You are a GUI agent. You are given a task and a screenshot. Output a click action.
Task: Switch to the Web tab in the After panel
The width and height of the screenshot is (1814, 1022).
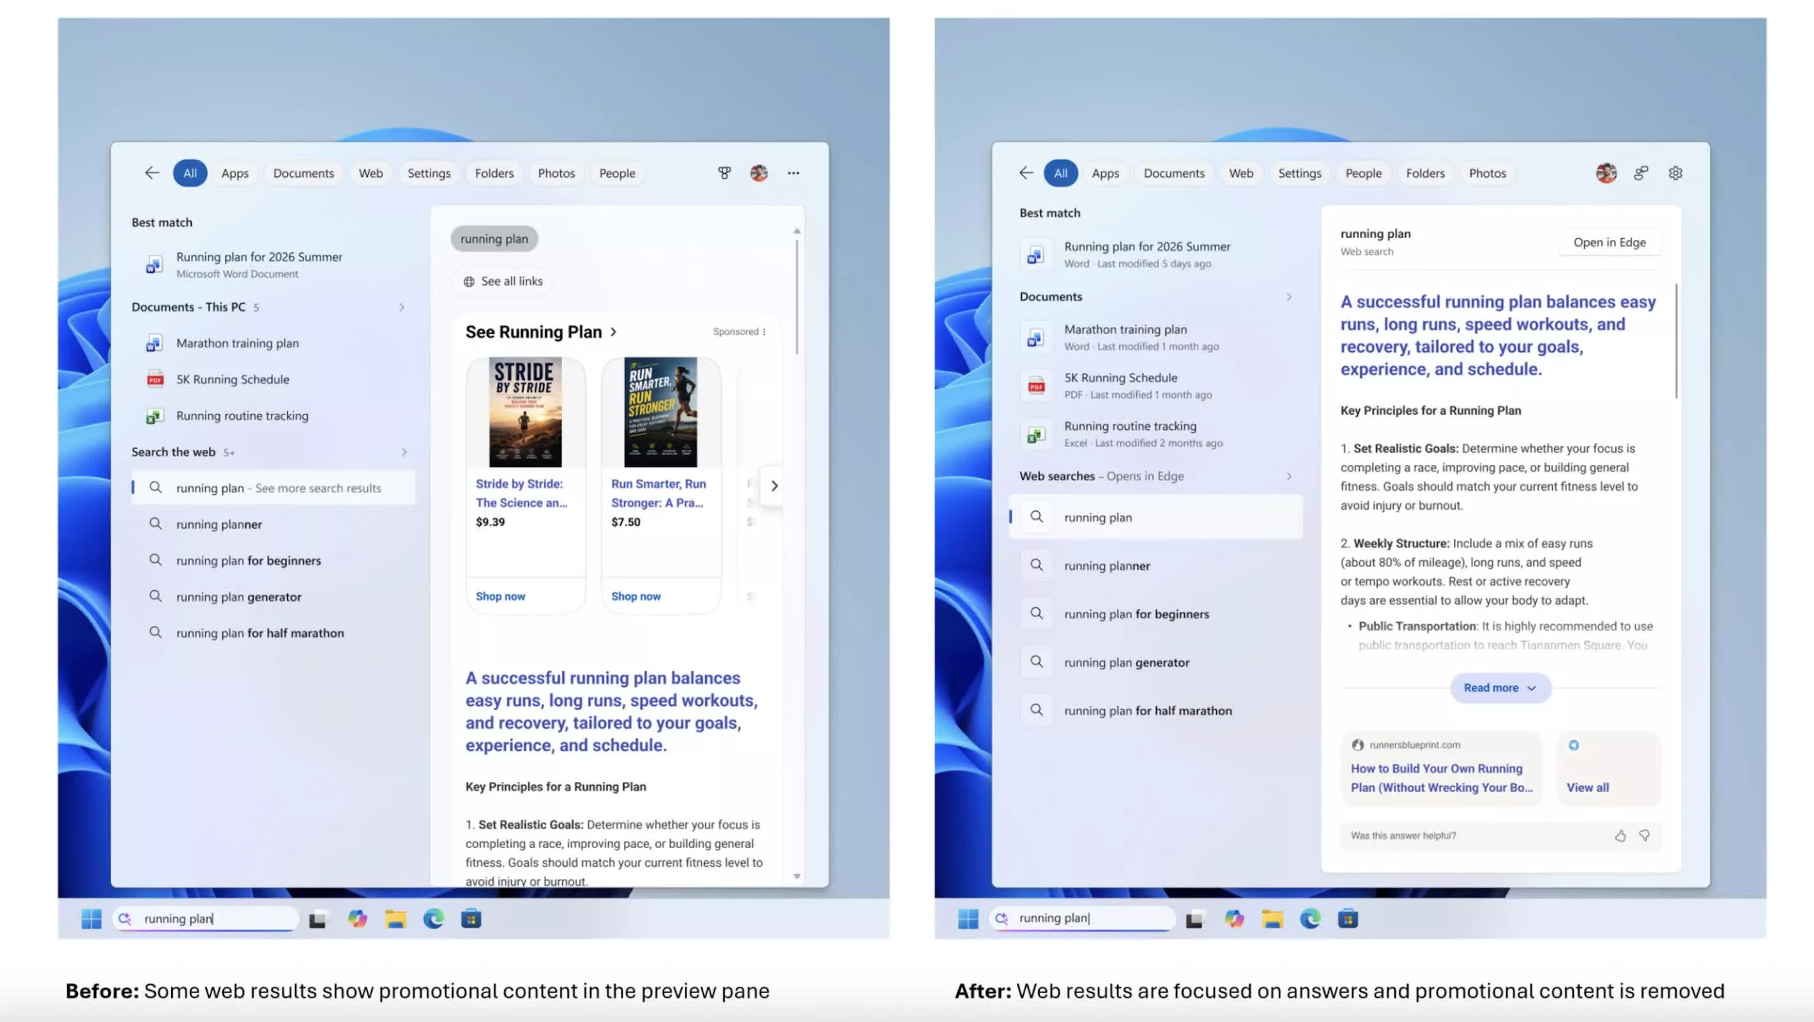point(1241,172)
